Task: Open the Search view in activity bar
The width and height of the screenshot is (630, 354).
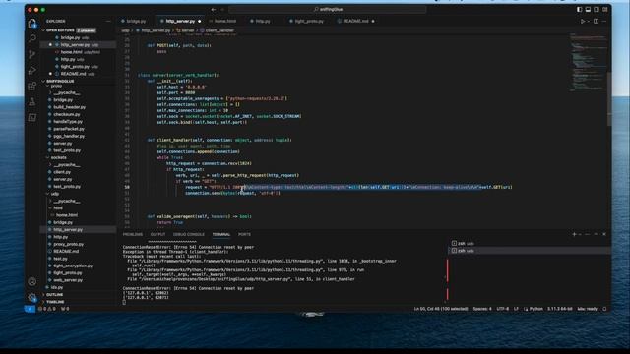Action: (x=32, y=38)
